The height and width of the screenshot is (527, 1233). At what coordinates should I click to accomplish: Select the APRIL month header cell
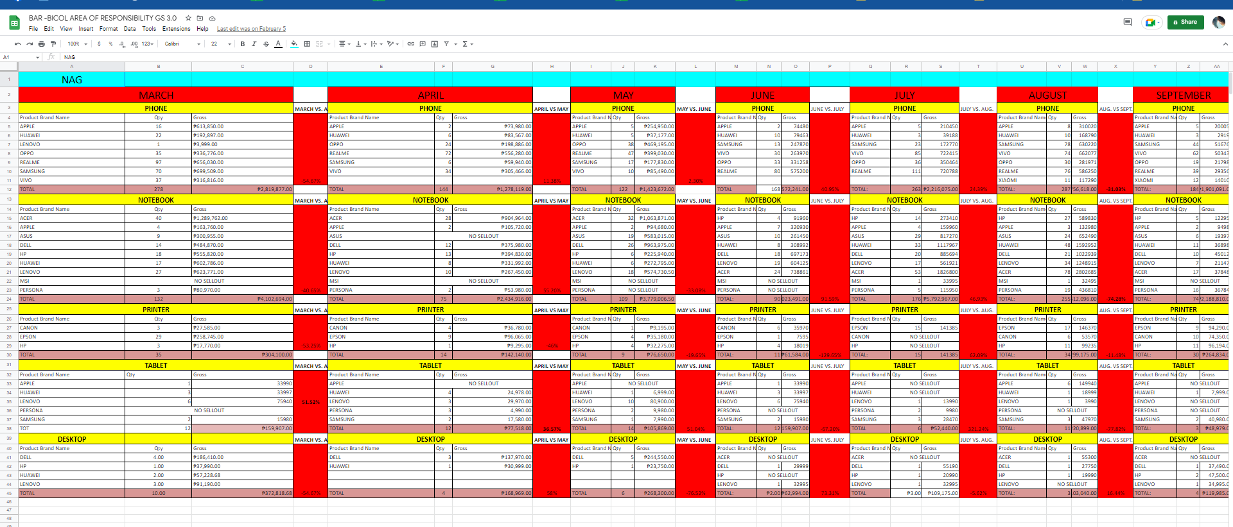[430, 95]
